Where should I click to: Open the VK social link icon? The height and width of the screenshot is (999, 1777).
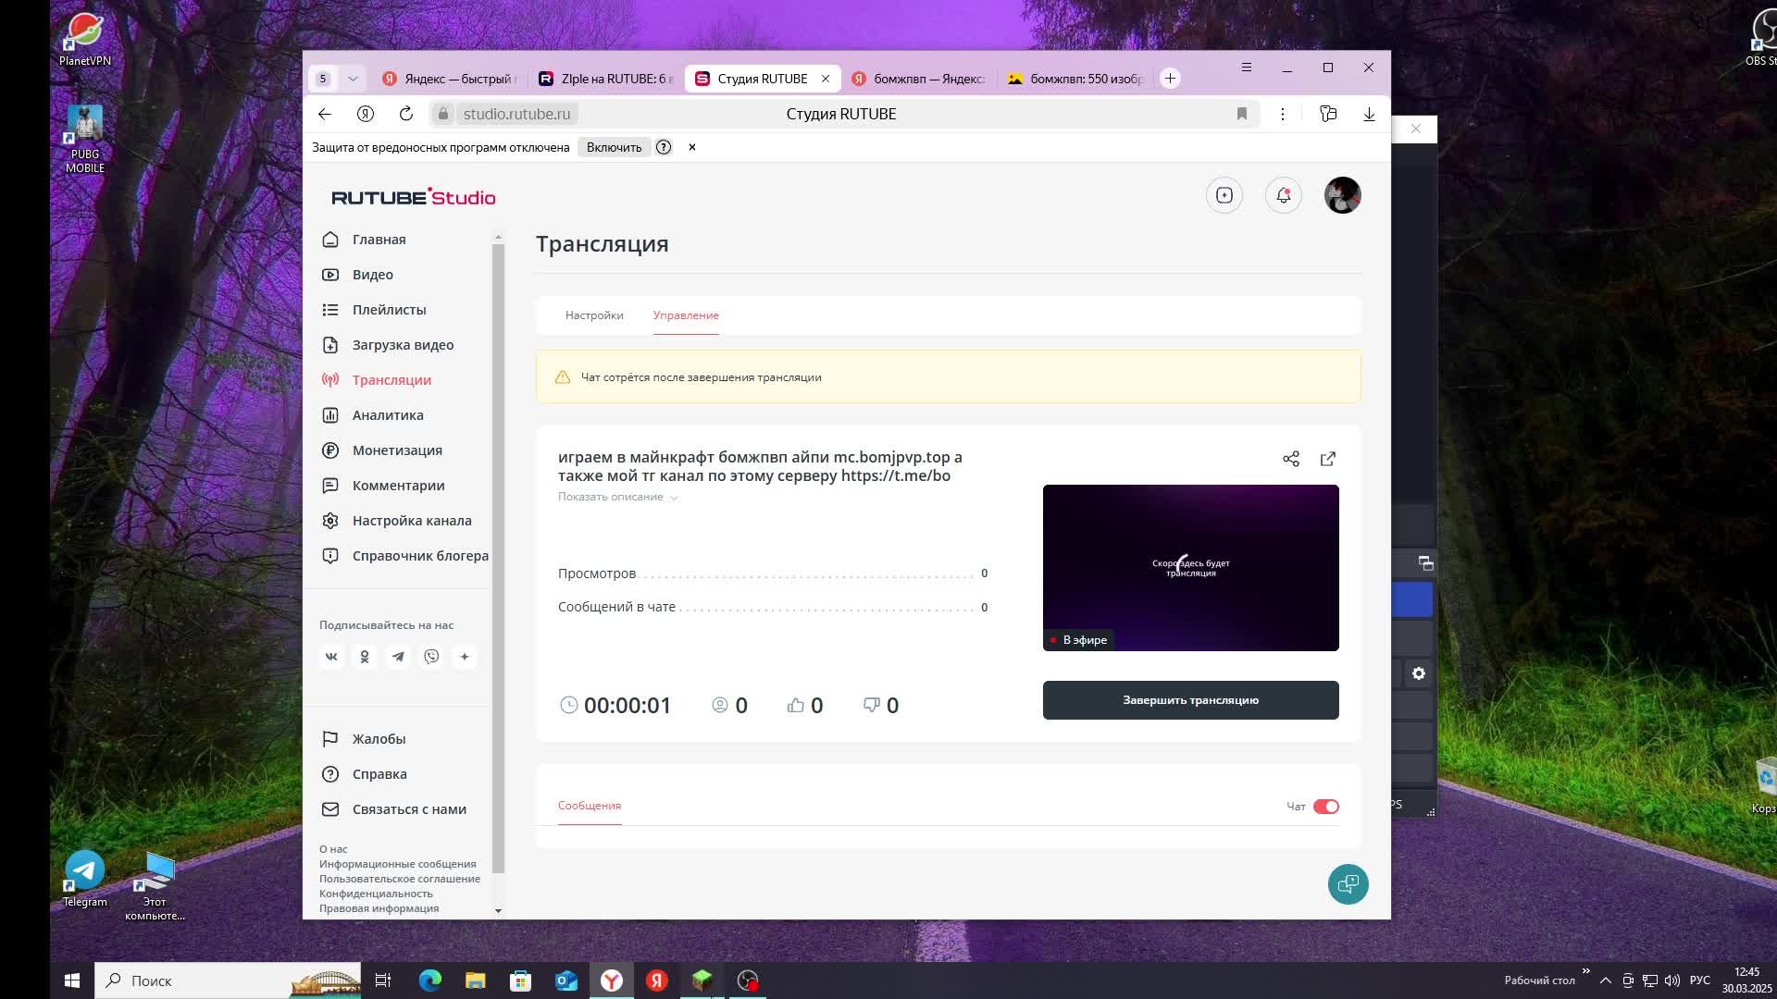[x=331, y=657]
